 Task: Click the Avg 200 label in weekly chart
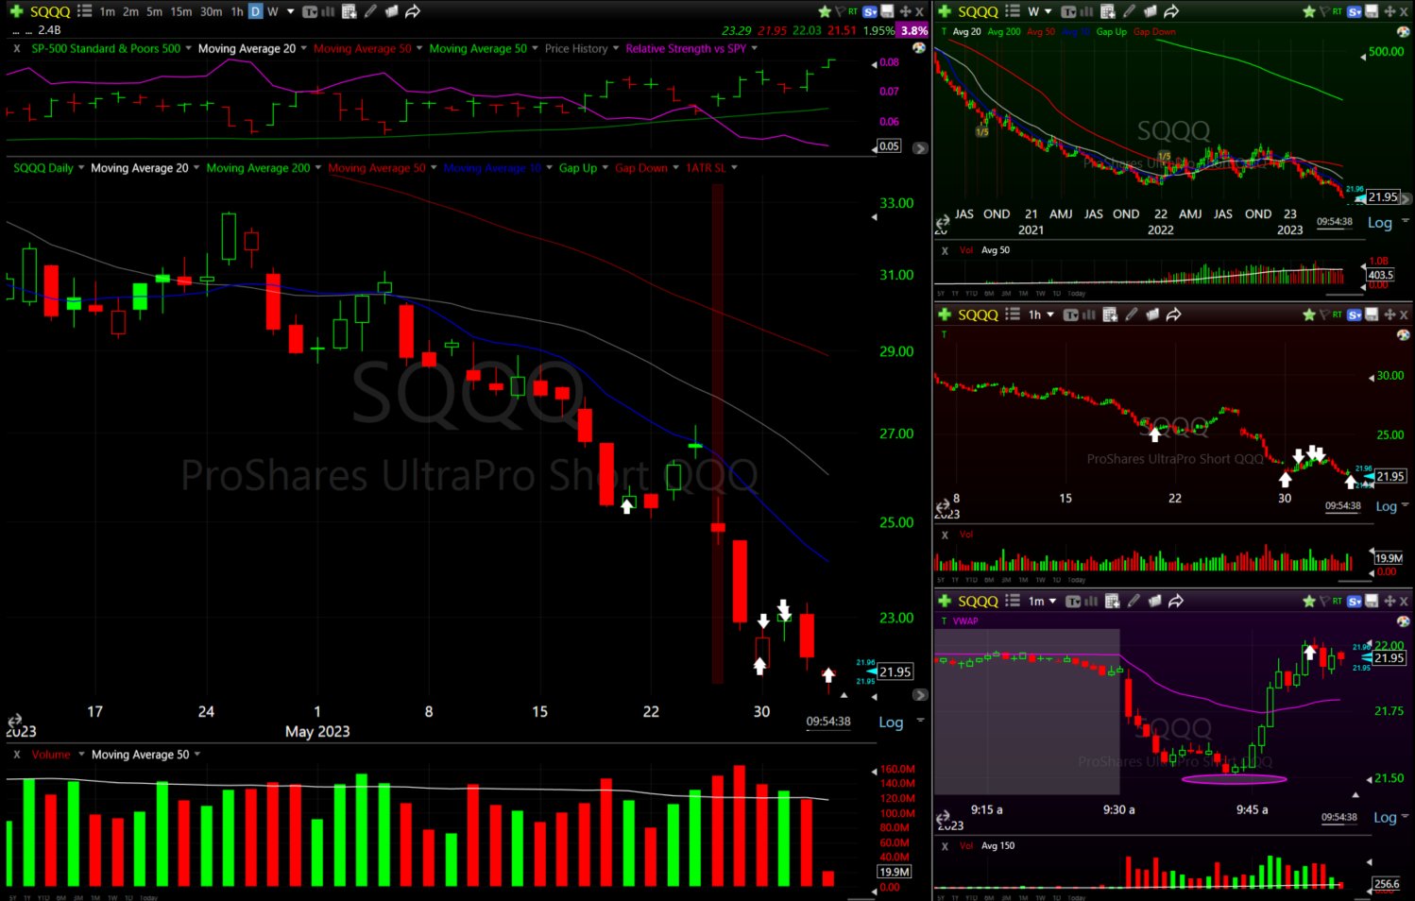coord(1004,31)
